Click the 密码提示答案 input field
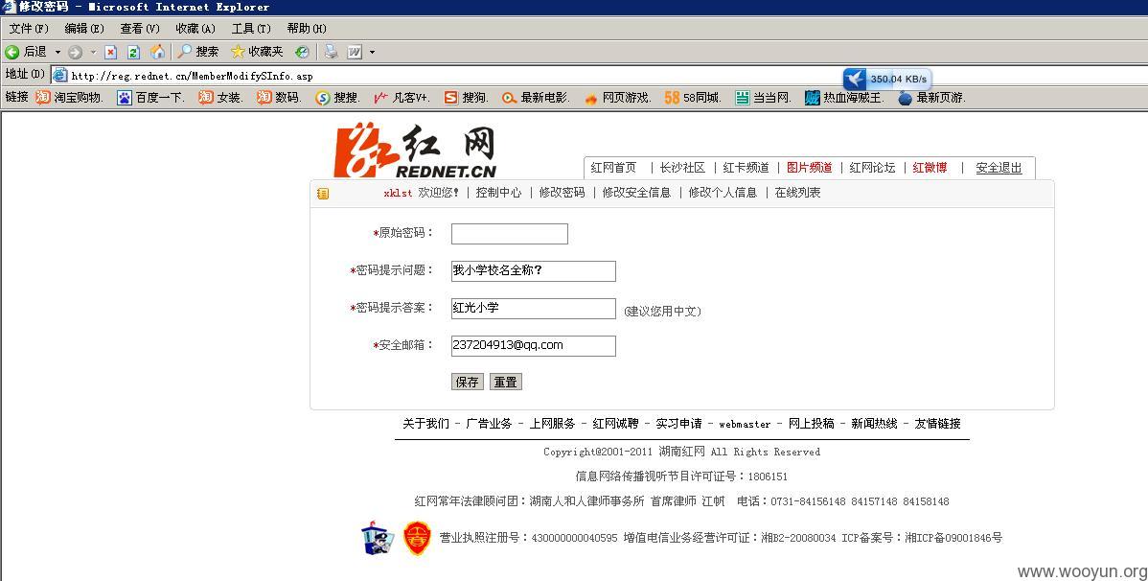Image resolution: width=1148 pixels, height=581 pixels. tap(533, 309)
